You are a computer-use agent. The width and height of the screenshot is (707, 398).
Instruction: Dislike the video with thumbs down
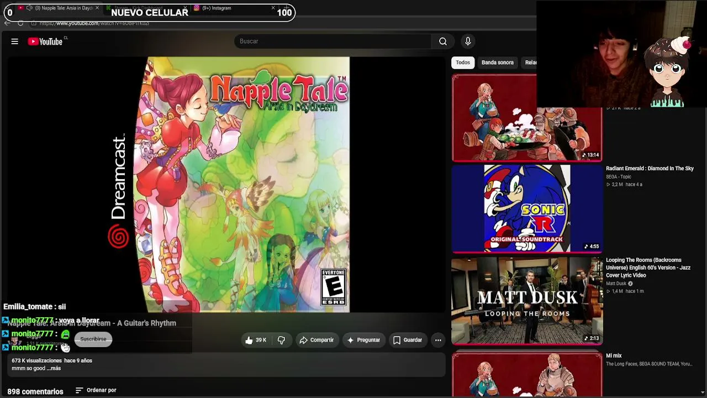point(281,340)
